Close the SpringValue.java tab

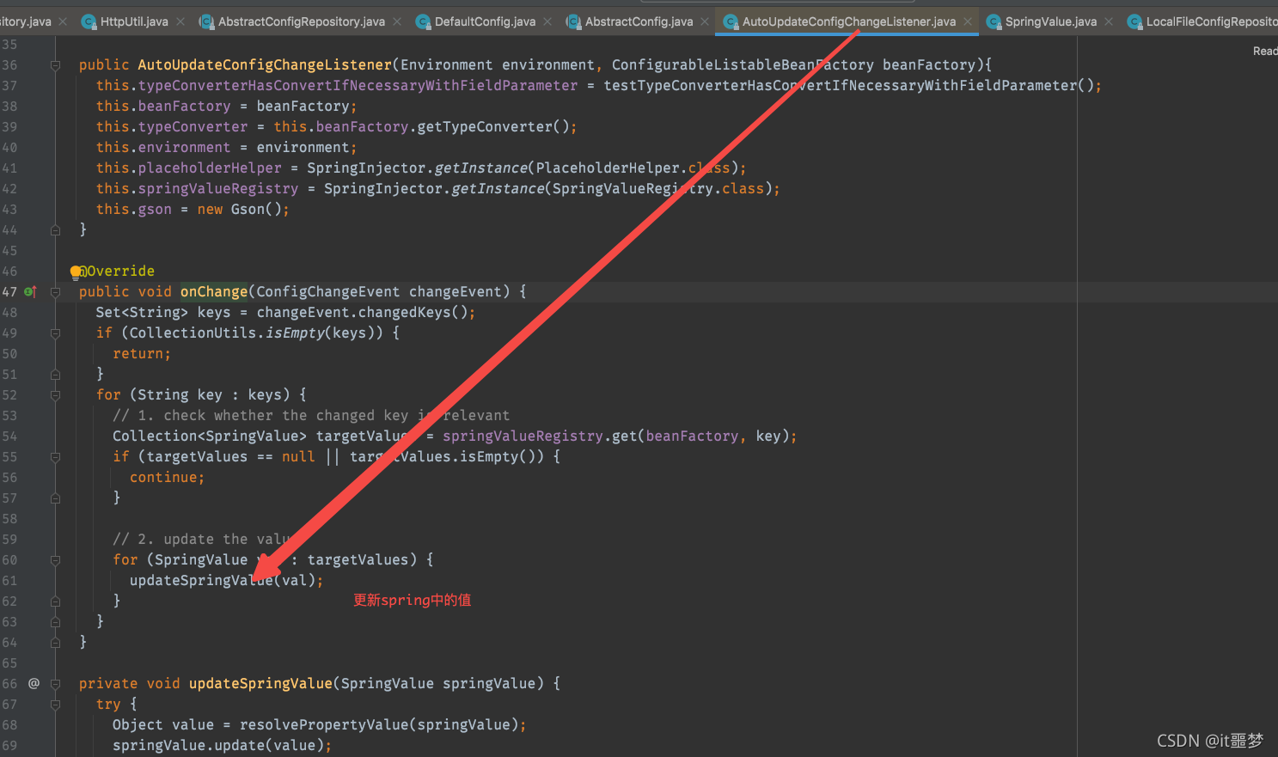1109,21
